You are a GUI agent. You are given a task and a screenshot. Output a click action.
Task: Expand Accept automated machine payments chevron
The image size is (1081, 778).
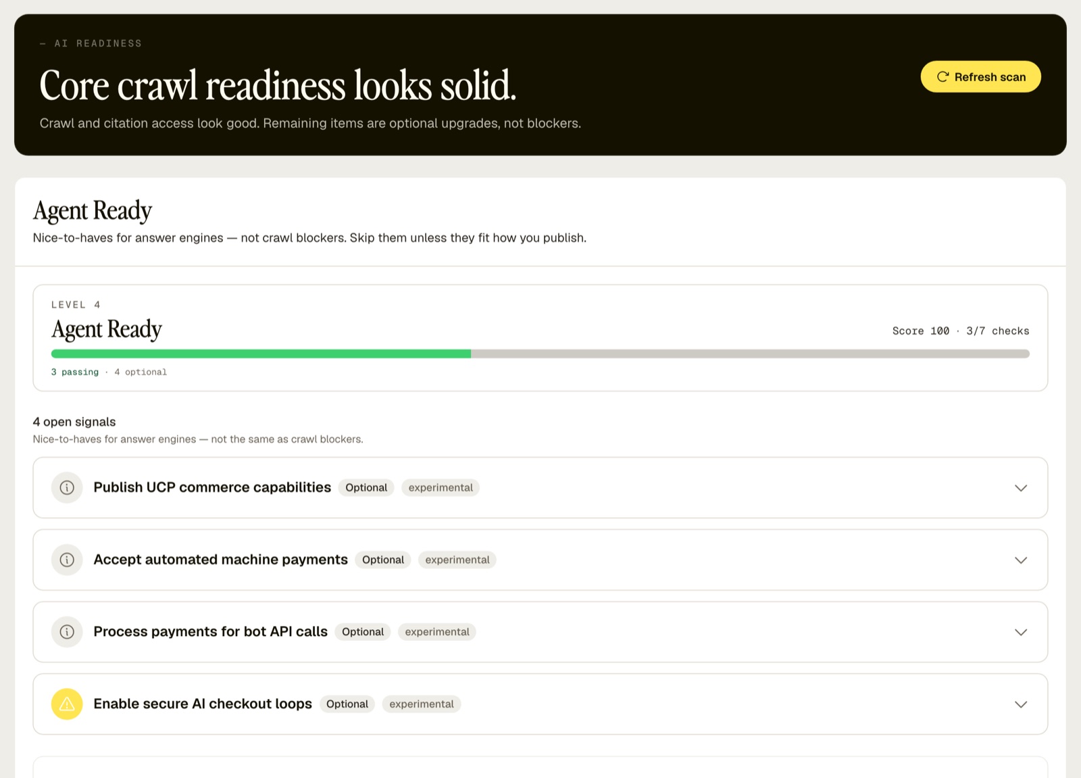(1021, 560)
